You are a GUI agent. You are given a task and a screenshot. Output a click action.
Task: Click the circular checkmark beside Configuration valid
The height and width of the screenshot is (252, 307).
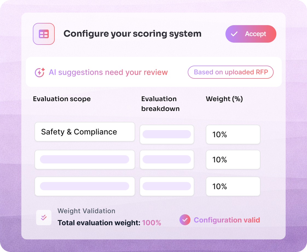tap(185, 220)
